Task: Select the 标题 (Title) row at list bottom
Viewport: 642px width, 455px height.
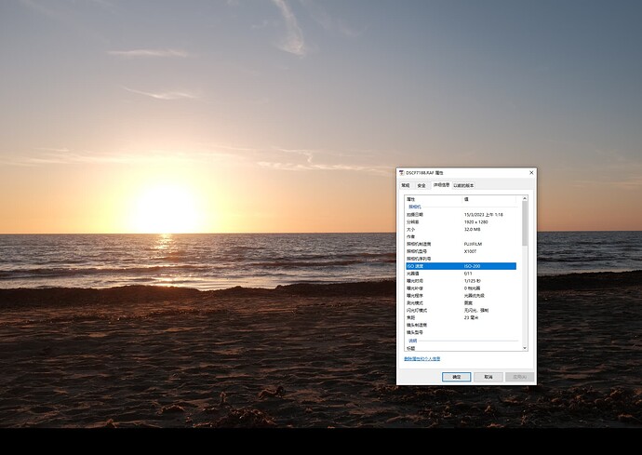Action: point(461,348)
